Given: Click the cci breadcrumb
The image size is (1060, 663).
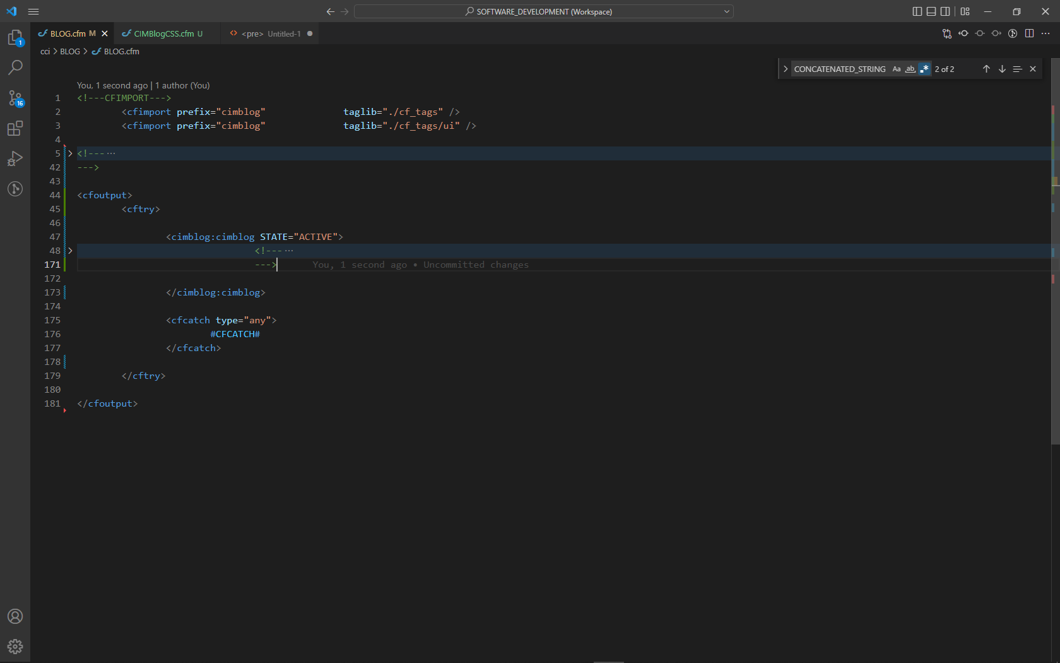Looking at the screenshot, I should pos(45,51).
